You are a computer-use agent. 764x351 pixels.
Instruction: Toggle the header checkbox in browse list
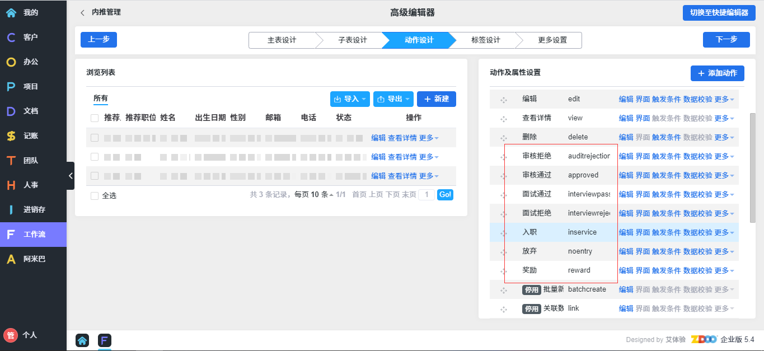pos(95,118)
